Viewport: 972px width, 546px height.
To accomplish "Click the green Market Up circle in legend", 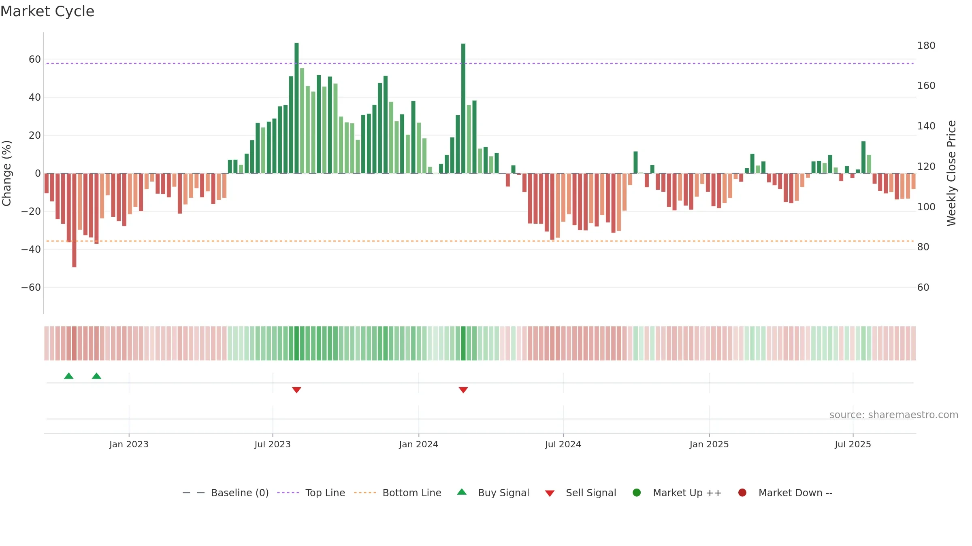I will point(637,493).
